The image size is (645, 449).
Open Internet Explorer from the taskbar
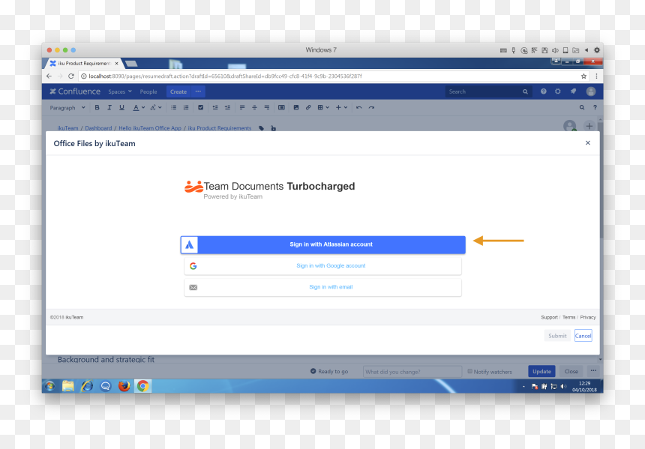(x=86, y=386)
